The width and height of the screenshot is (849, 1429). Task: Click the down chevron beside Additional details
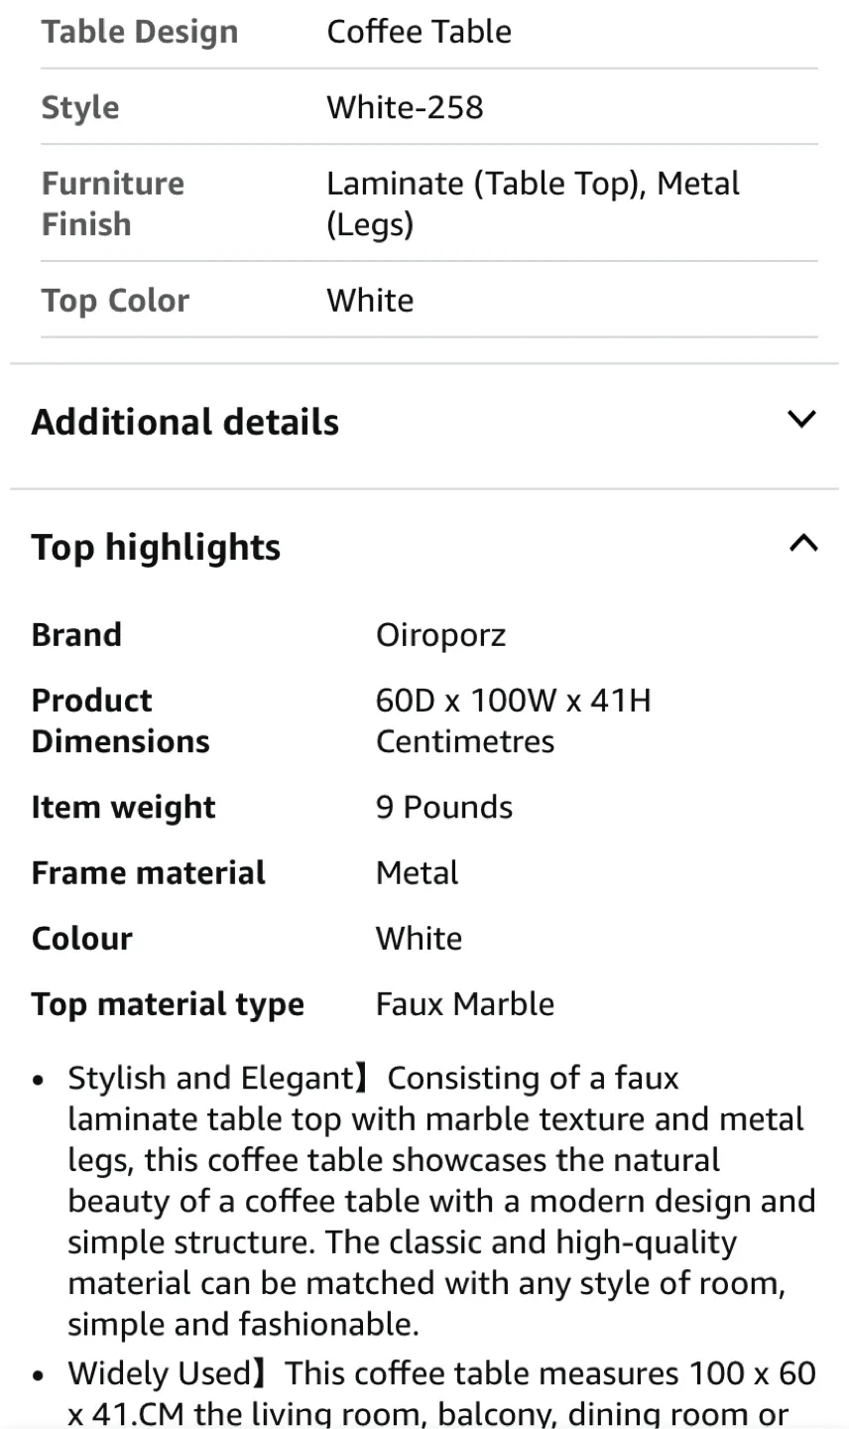click(x=801, y=420)
